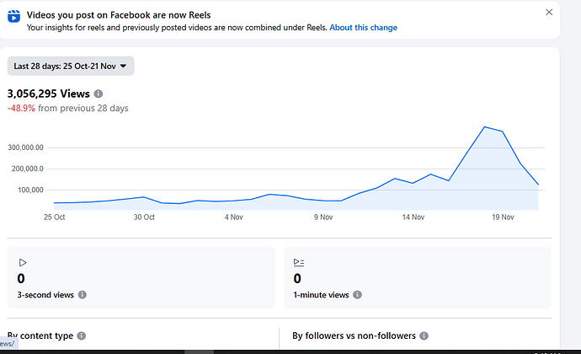Click the "19 Nov" label on chart axis
Image resolution: width=581 pixels, height=354 pixels.
tap(502, 217)
